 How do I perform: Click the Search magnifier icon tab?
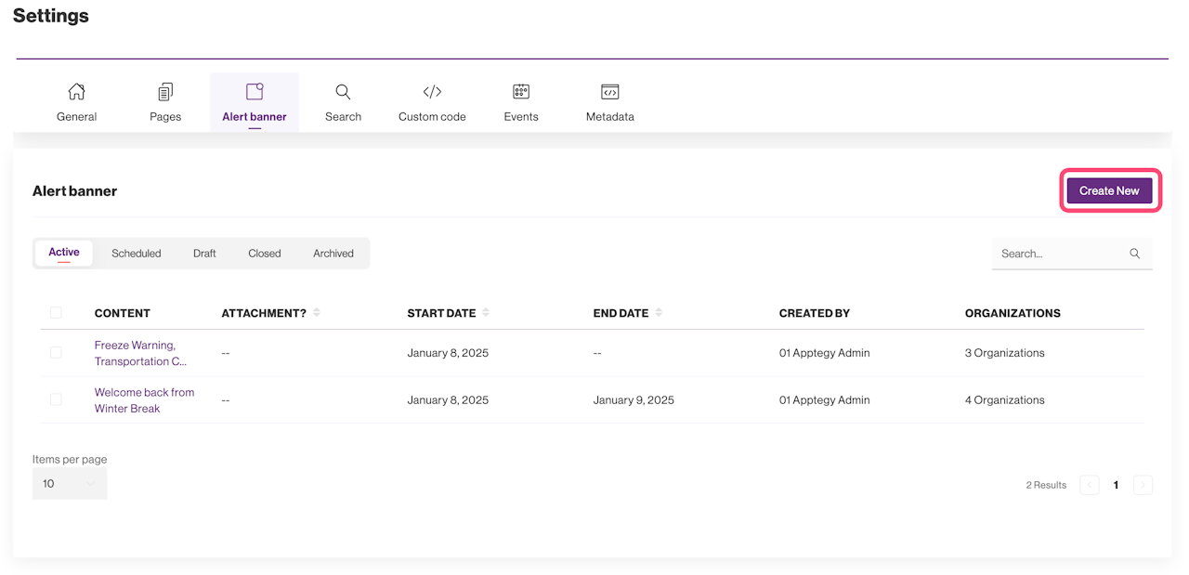tap(343, 92)
